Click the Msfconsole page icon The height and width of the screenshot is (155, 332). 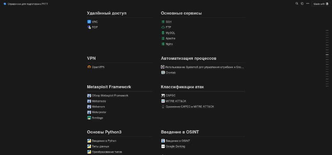click(x=89, y=101)
